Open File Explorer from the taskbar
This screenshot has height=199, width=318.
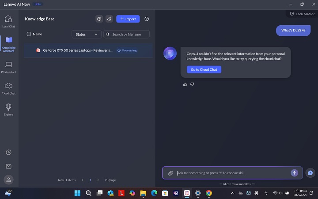[143, 193]
